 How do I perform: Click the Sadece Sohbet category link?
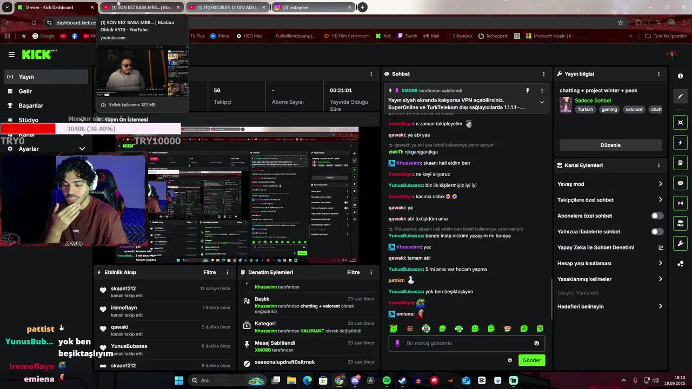tap(593, 100)
